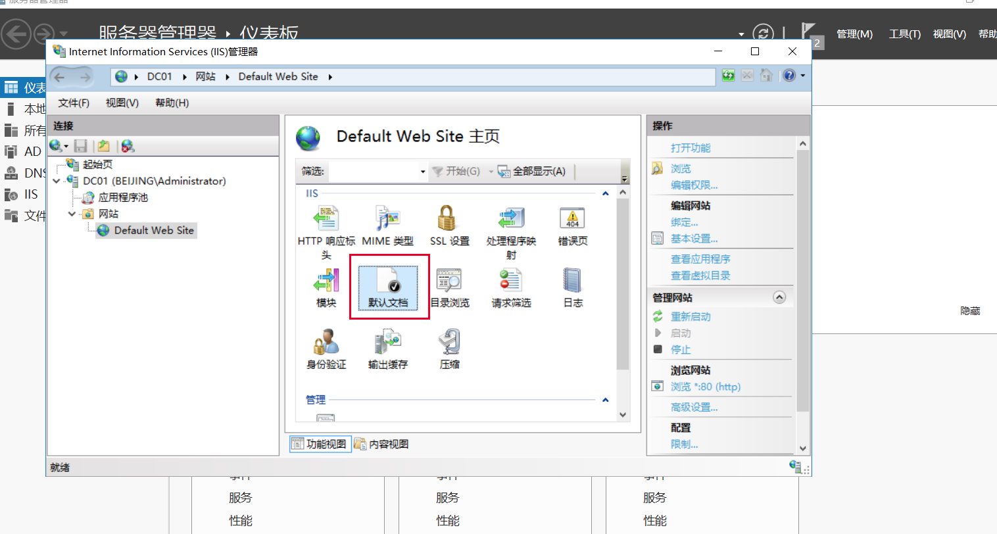Open the 日志 feature icon

[x=572, y=287]
